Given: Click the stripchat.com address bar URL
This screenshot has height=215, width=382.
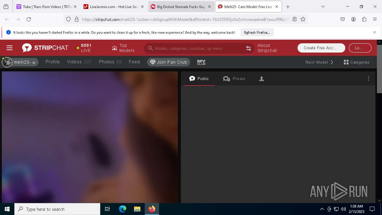Looking at the screenshot, I should click(185, 19).
